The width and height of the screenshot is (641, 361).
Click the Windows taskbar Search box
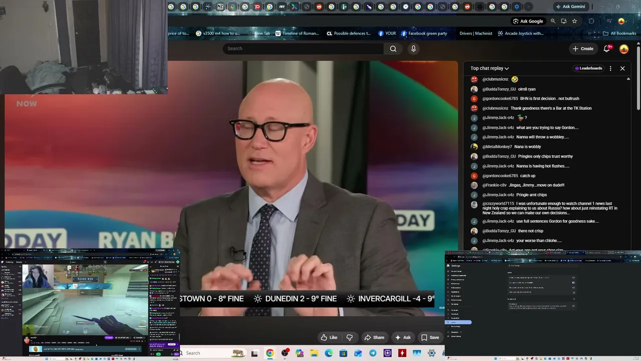[213, 353]
